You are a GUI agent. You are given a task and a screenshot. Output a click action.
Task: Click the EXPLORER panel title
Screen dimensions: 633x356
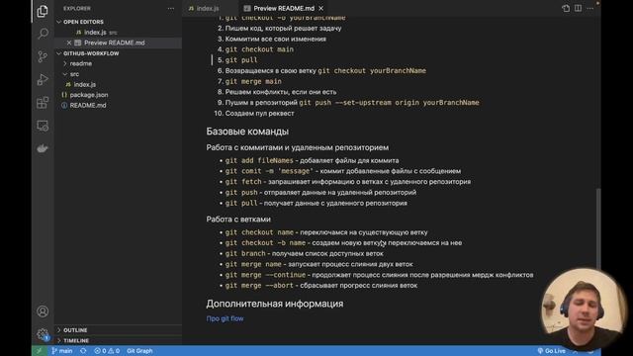click(x=77, y=9)
